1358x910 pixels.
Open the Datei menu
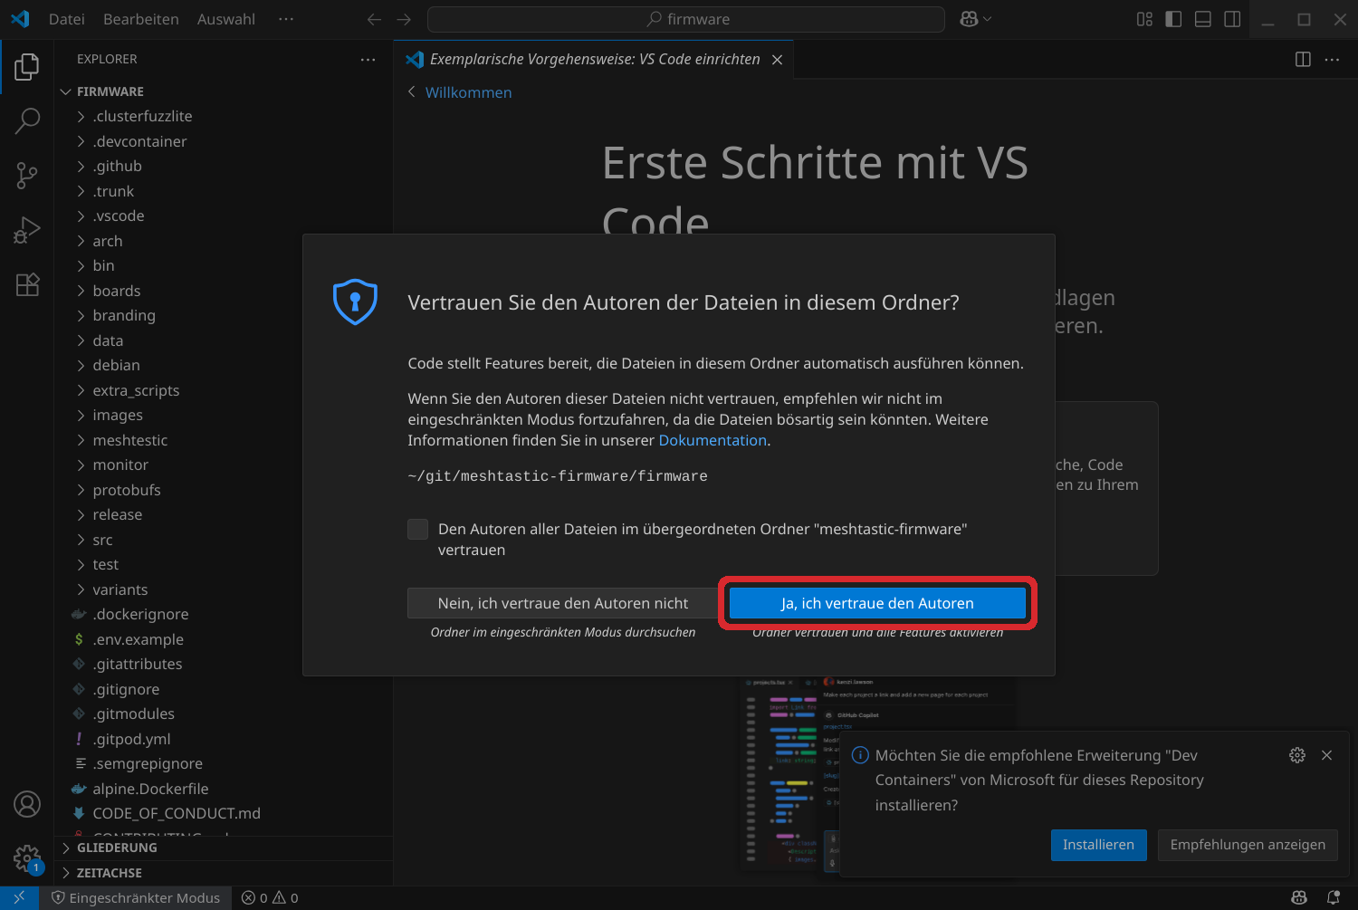tap(66, 18)
